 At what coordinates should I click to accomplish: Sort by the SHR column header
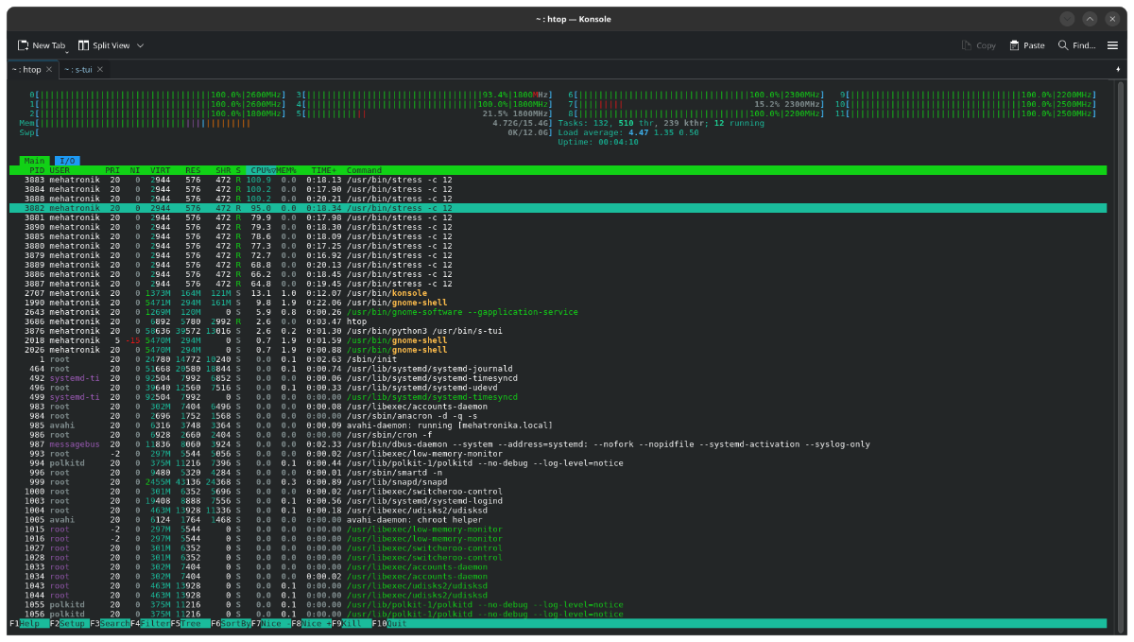[223, 170]
